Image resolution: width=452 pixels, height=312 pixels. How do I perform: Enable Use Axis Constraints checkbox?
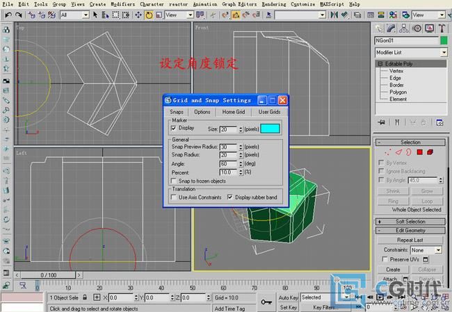coord(174,197)
